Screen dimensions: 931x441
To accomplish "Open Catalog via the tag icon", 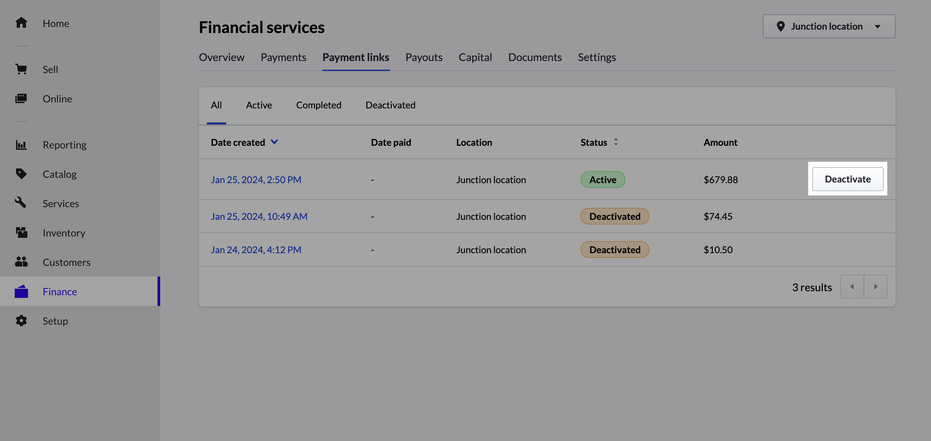I will tap(21, 174).
